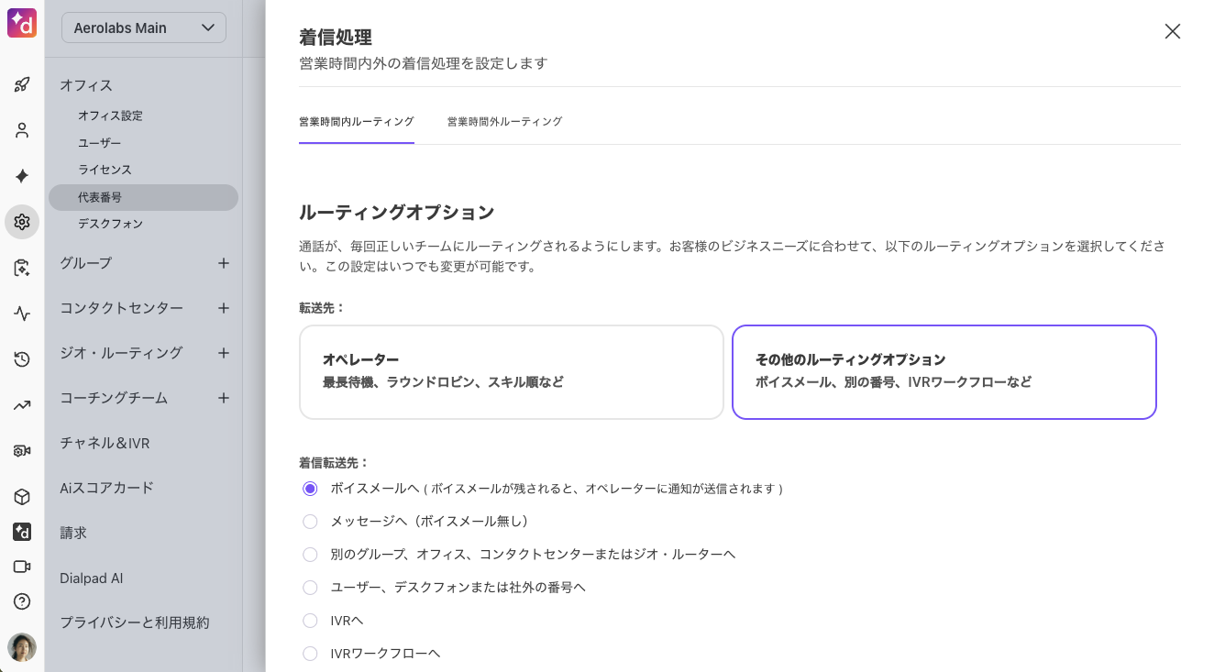Click the user avatar at bottom left
Image resolution: width=1214 pixels, height=672 pixels.
[22, 647]
